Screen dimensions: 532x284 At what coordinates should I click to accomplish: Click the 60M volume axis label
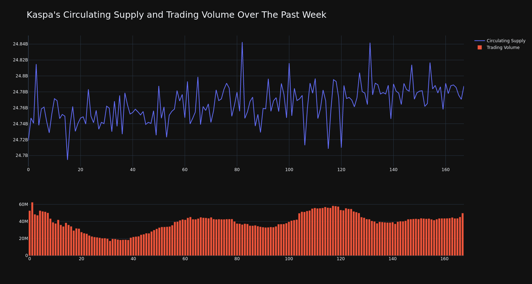23,204
